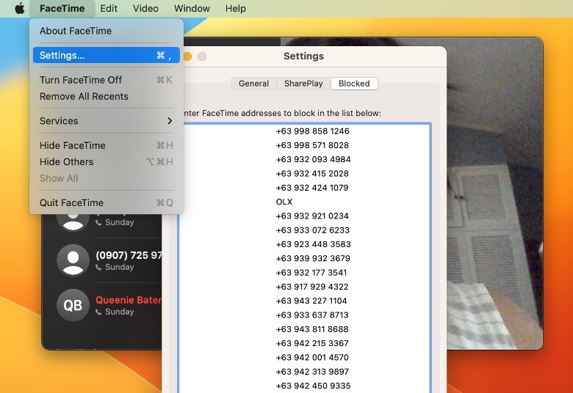Select blocked entry OLX in list

[284, 202]
